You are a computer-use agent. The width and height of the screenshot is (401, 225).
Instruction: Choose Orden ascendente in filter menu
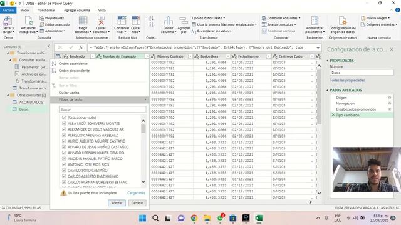(73, 64)
